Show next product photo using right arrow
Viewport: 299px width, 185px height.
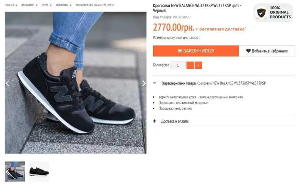click(144, 83)
